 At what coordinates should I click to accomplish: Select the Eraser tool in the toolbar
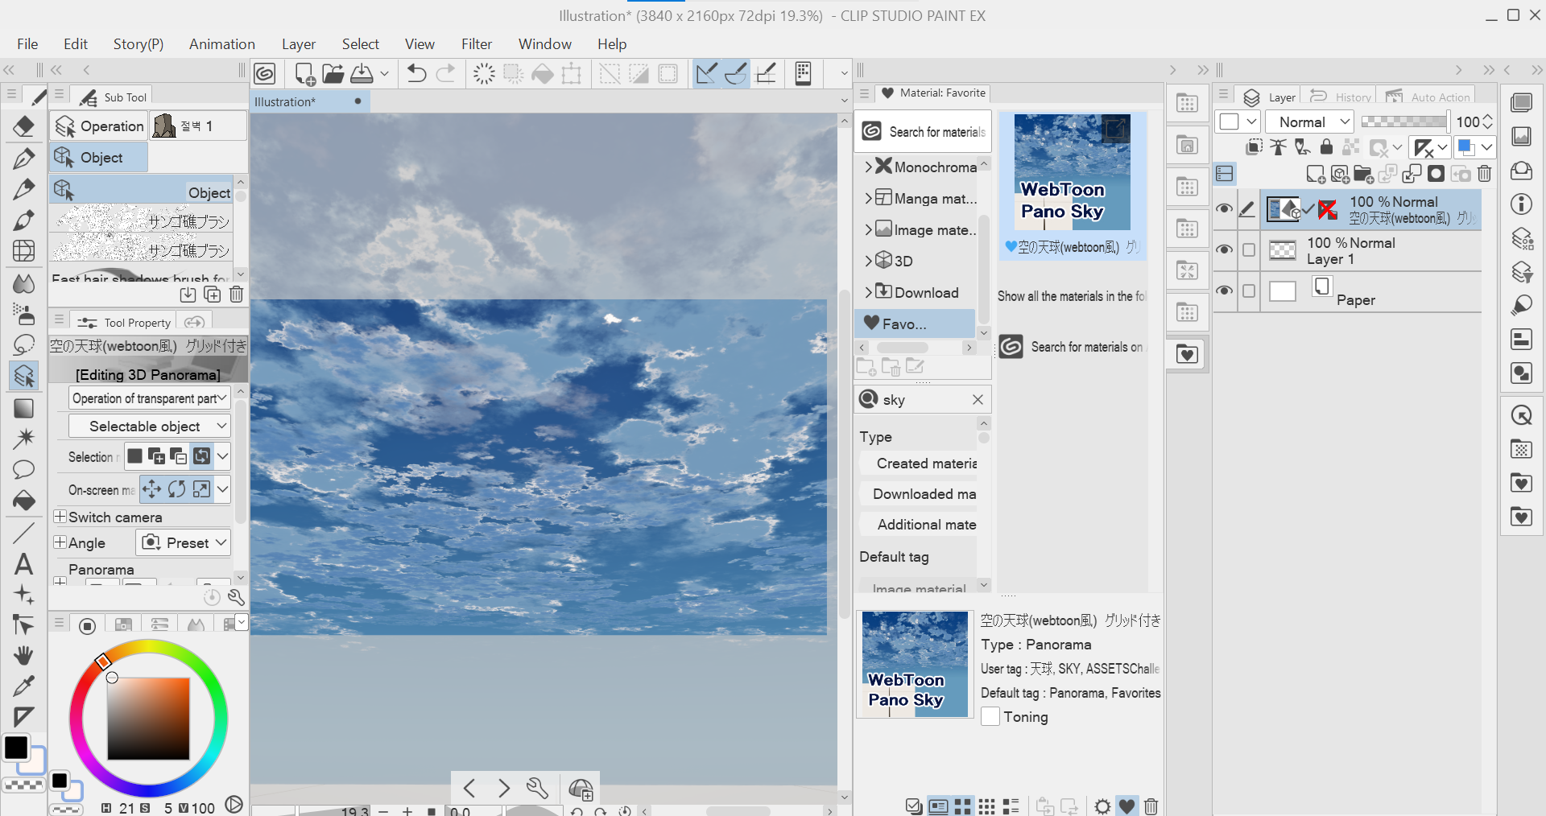[24, 126]
